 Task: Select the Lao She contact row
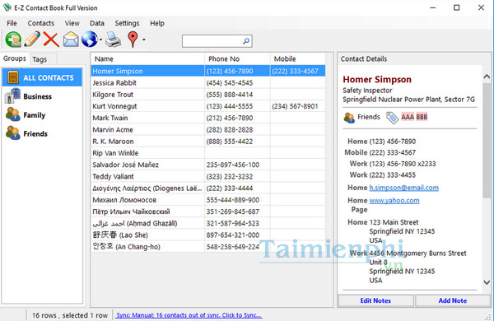point(208,235)
